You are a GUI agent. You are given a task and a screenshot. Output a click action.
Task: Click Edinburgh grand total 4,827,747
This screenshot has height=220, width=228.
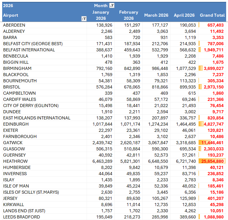click(x=213, y=124)
